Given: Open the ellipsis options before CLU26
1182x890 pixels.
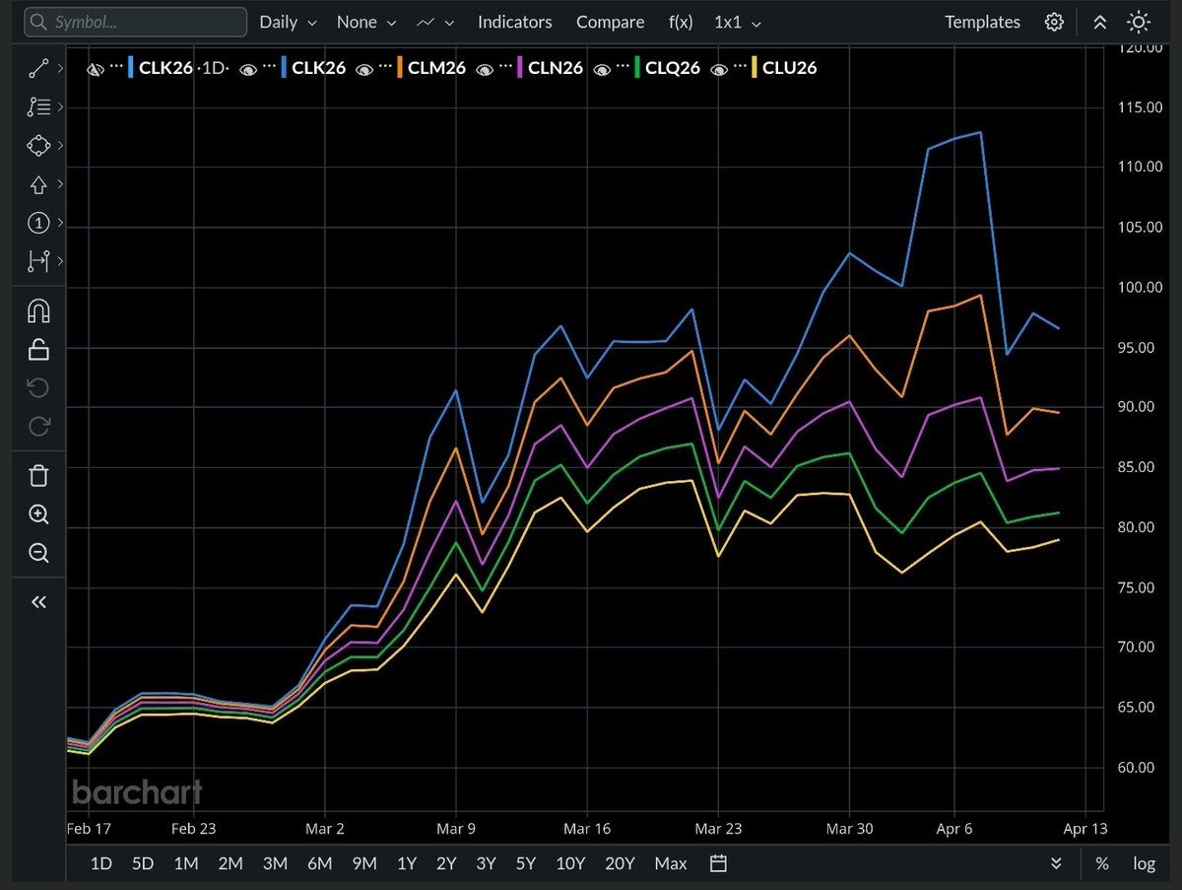Looking at the screenshot, I should pyautogui.click(x=741, y=68).
